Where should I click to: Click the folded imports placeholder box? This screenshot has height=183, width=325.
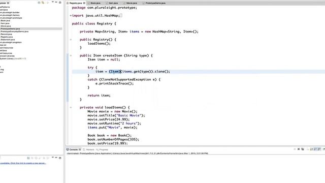121,16
